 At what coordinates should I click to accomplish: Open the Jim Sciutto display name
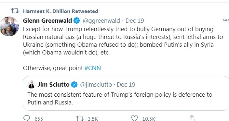[53, 85]
